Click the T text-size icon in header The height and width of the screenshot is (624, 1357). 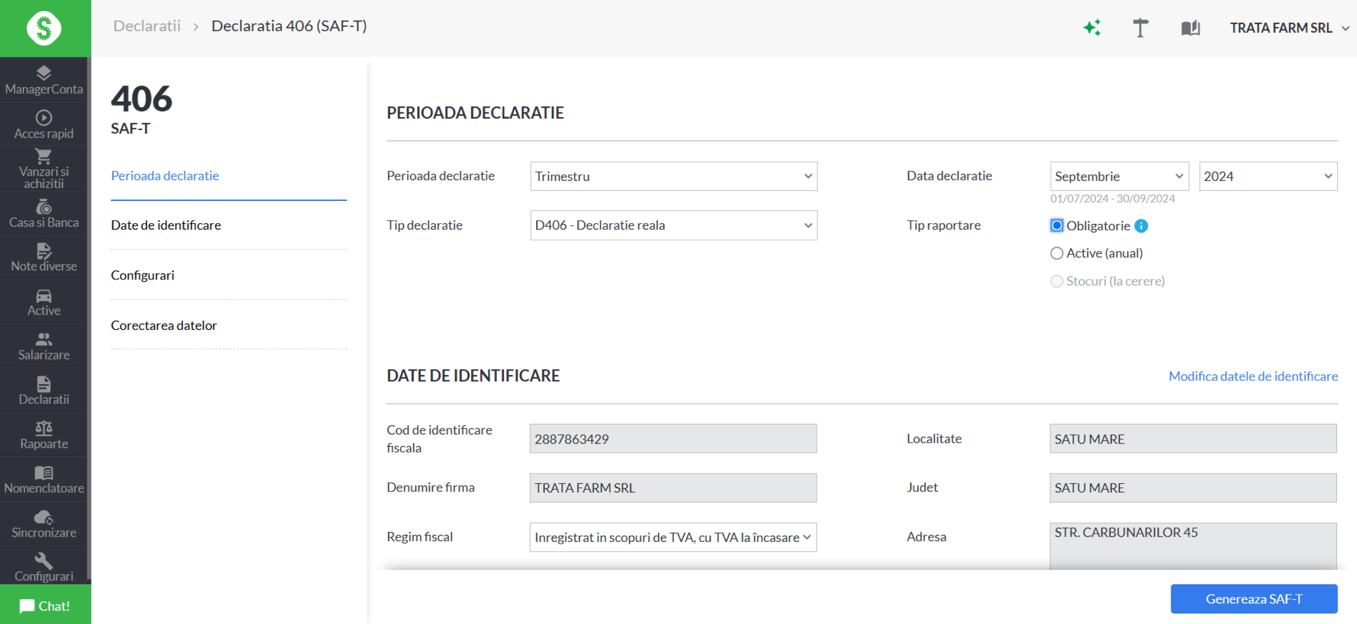click(x=1140, y=28)
